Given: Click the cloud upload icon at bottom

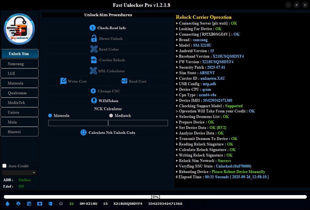Looking at the screenshot, I should pos(18,204).
